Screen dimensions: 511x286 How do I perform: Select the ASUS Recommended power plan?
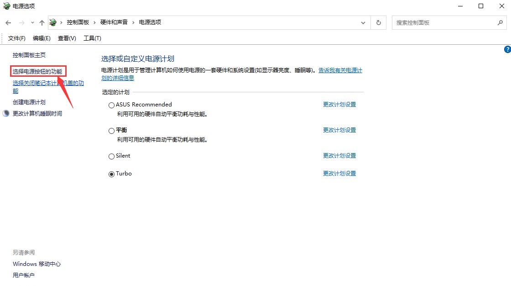[111, 105]
